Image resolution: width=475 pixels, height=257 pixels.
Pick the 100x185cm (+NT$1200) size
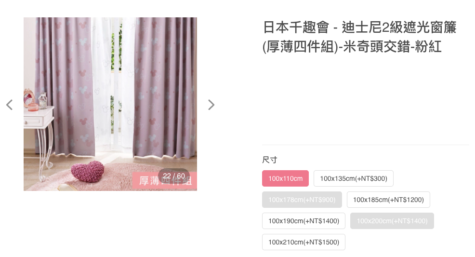point(388,200)
